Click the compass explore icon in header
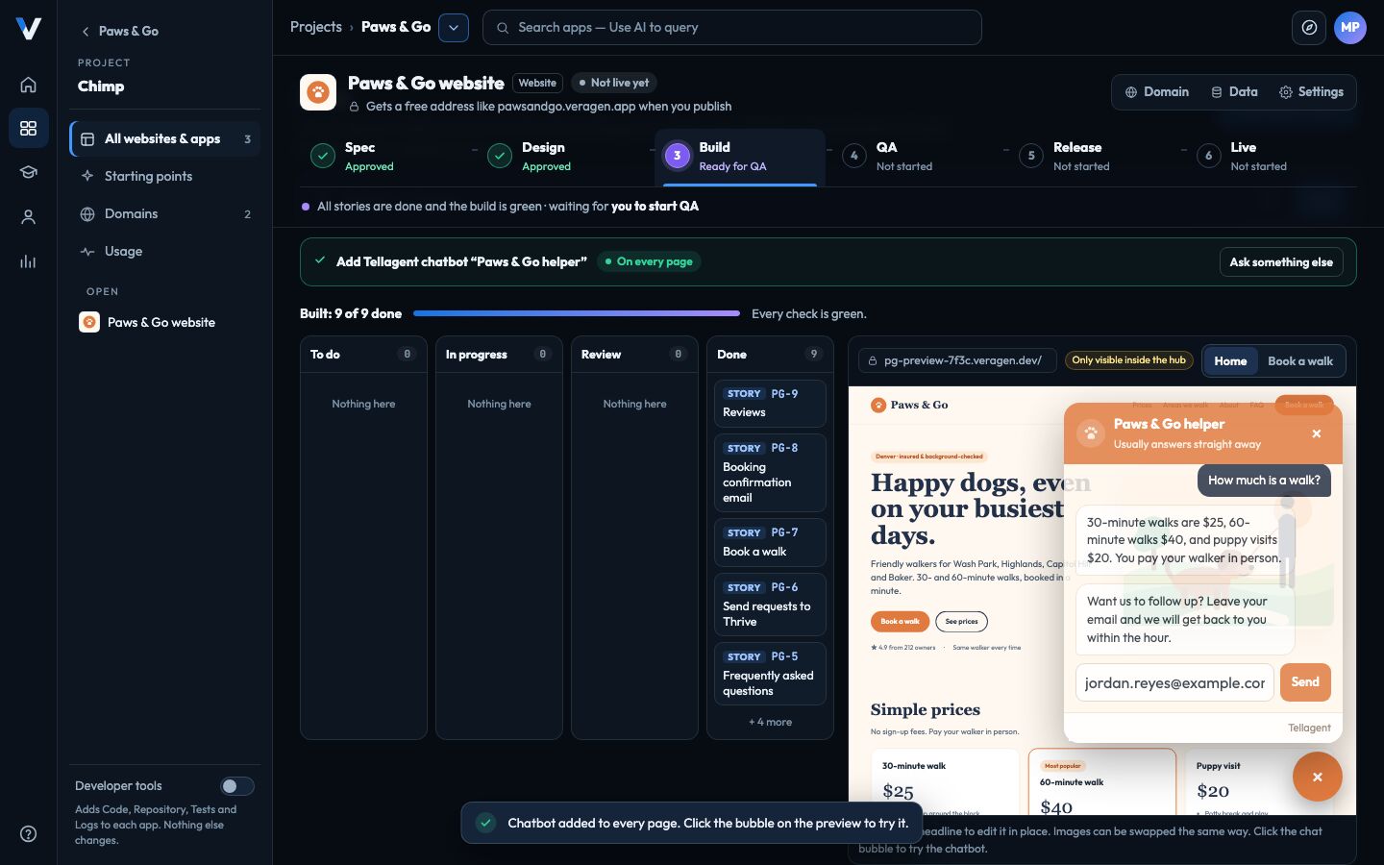Viewport: 1384px width, 865px height. pos(1308,28)
